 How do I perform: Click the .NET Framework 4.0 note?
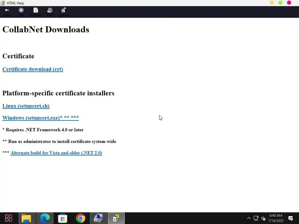coord(43,130)
